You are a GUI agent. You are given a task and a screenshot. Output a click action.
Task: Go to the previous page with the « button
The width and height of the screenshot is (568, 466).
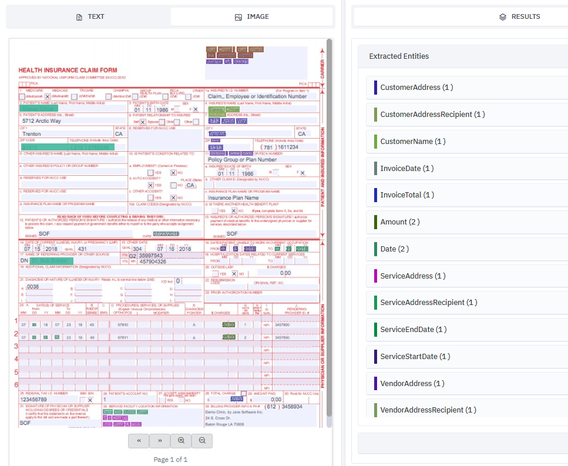click(x=138, y=441)
